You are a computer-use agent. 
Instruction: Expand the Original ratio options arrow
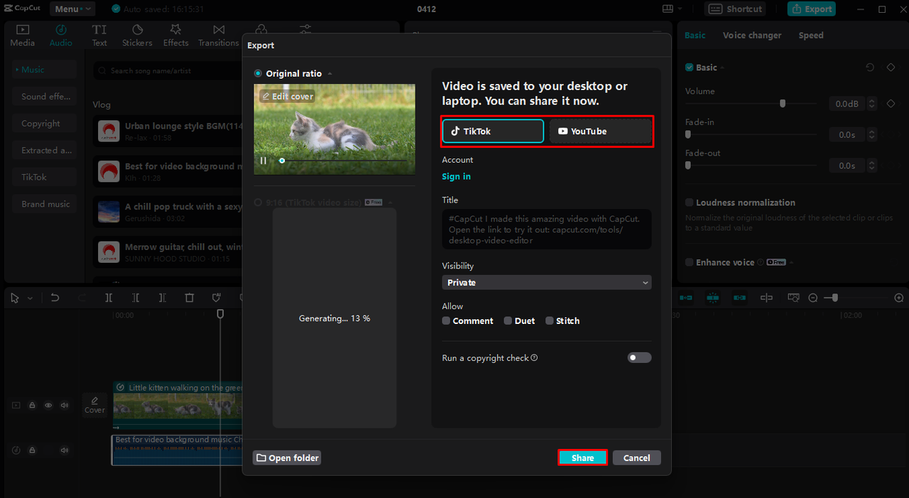click(x=330, y=74)
